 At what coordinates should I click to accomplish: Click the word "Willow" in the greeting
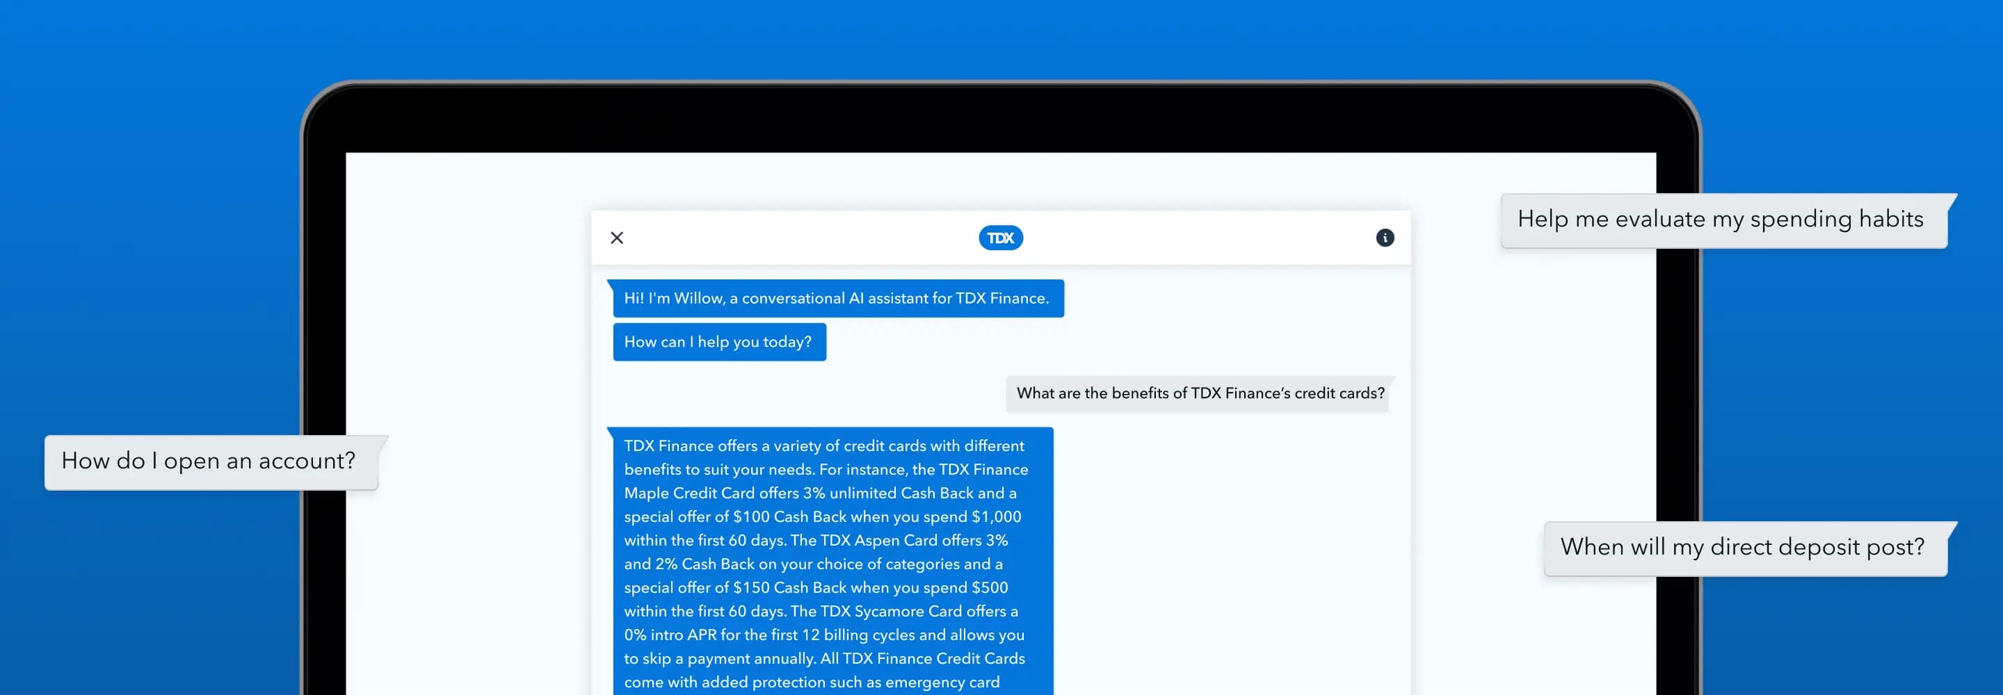tap(698, 299)
